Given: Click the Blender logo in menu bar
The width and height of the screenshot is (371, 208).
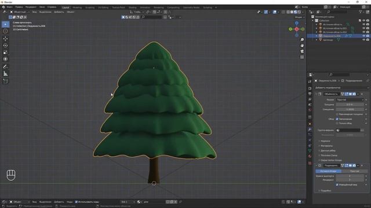Looking at the screenshot, I should 3,7.
